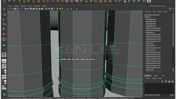
Task: Toggle textured display checker icon
Action: (54, 9)
